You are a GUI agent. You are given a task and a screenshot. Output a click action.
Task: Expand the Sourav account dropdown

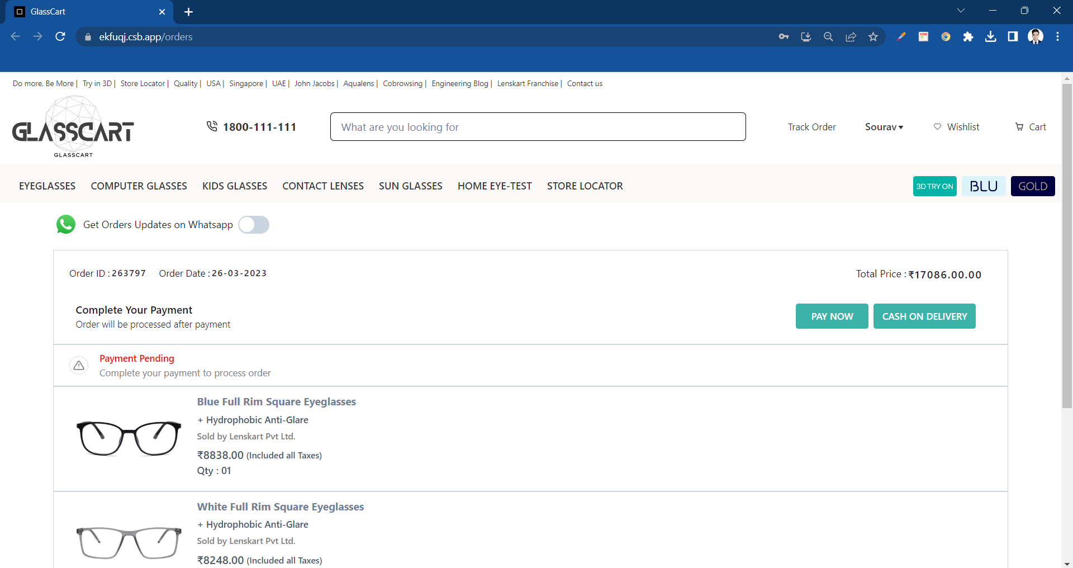(x=884, y=127)
